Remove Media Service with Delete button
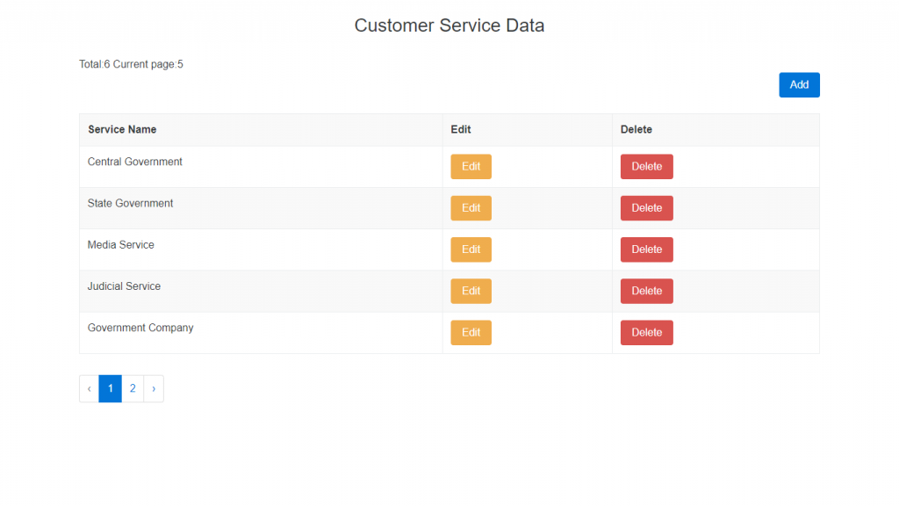The image size is (899, 506). pyautogui.click(x=646, y=249)
